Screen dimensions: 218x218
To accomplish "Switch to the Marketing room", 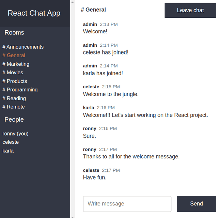I will pos(16,64).
